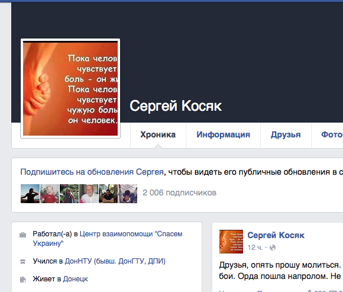Open the last follower thumbnail
This screenshot has height=292, width=343.
[128, 194]
